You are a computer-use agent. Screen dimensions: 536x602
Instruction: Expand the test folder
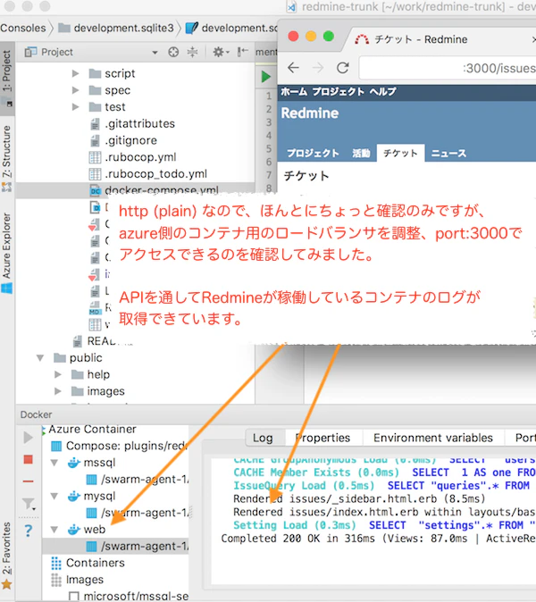click(x=76, y=106)
